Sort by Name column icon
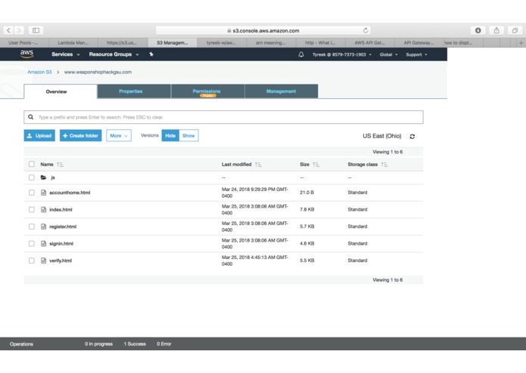Screen dimensions: 526x373 pos(60,165)
